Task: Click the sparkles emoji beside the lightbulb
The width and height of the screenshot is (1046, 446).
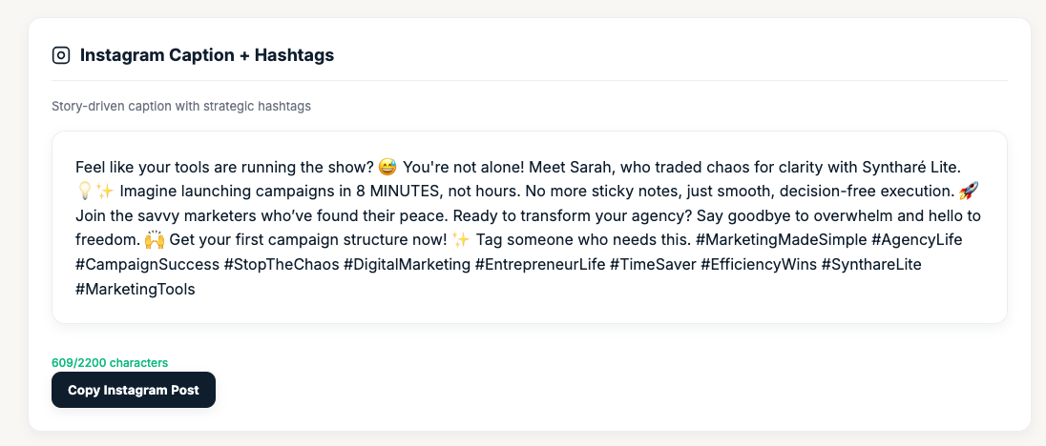Action: point(104,191)
